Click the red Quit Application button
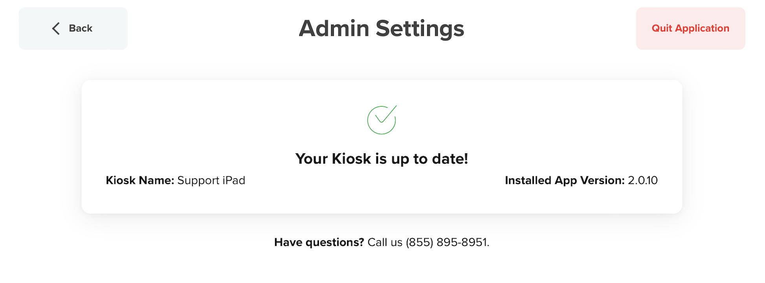This screenshot has width=765, height=283. (690, 28)
